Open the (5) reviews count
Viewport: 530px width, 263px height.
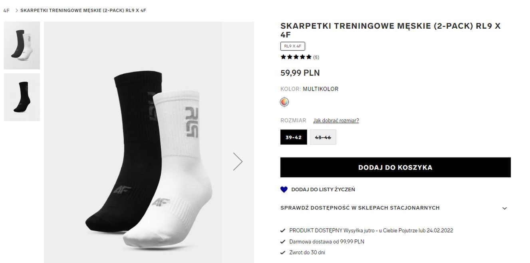[x=316, y=57]
